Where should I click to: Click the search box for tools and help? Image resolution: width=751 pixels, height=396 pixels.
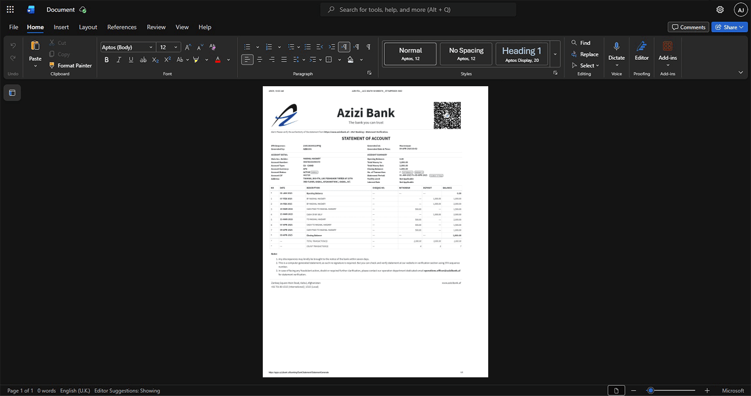pos(418,9)
